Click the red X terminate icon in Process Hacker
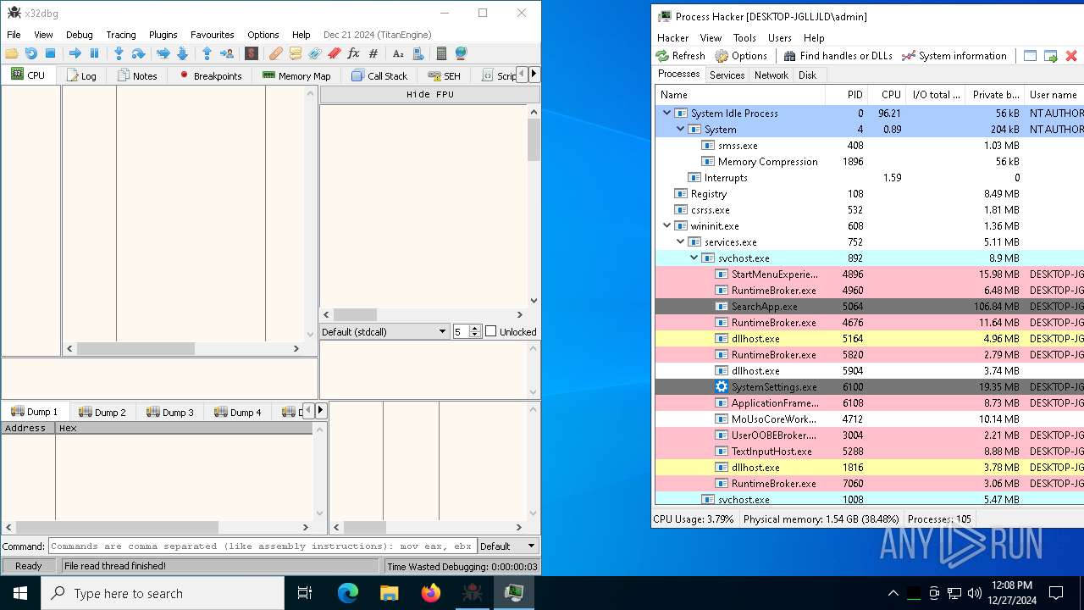1084x610 pixels. tap(1071, 56)
